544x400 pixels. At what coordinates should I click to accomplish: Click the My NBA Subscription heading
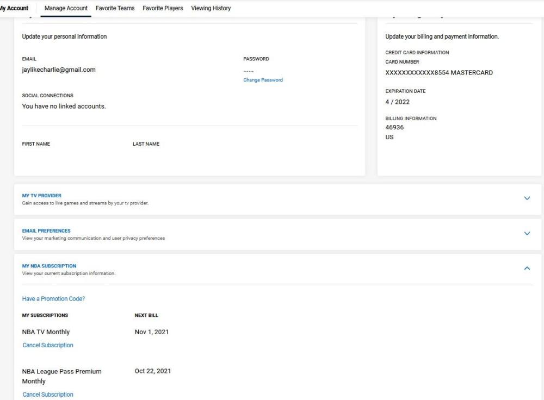pyautogui.click(x=49, y=266)
